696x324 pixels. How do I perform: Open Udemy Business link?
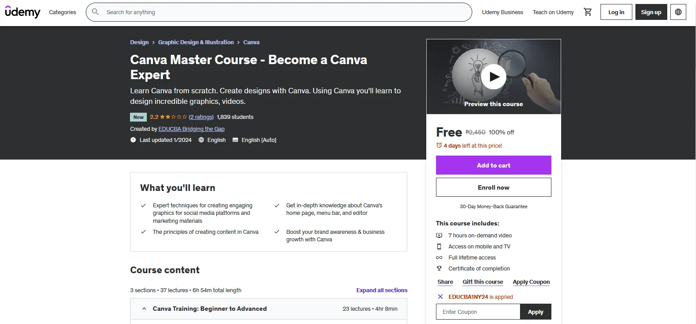click(x=502, y=12)
